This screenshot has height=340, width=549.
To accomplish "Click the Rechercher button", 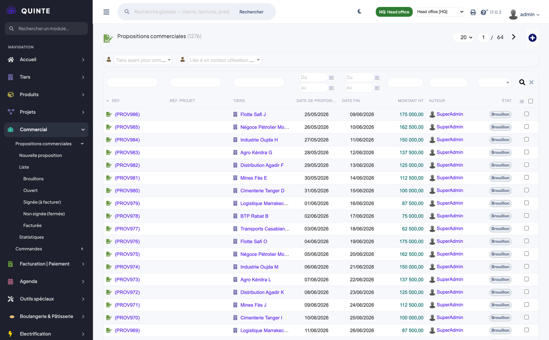I will [x=252, y=12].
